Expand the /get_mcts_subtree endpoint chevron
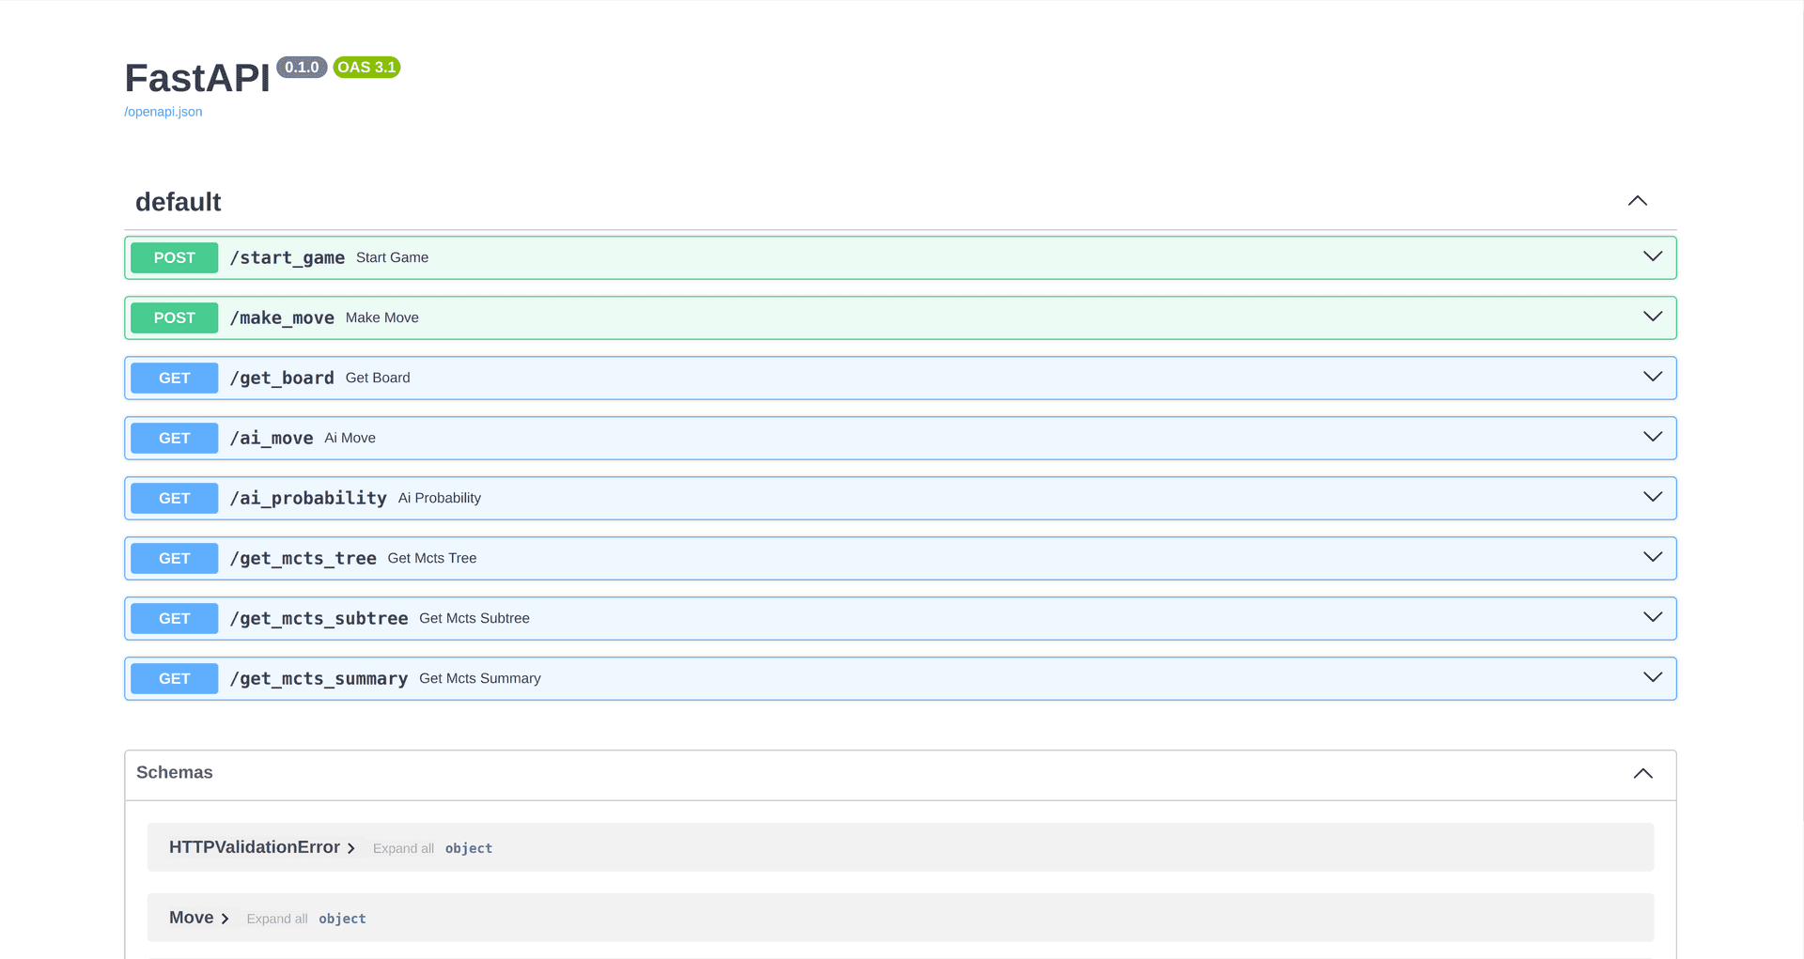 [x=1653, y=617]
